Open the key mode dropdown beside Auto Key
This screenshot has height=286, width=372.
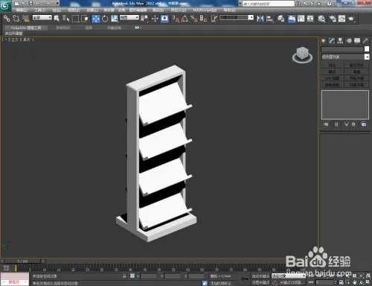[x=289, y=276]
